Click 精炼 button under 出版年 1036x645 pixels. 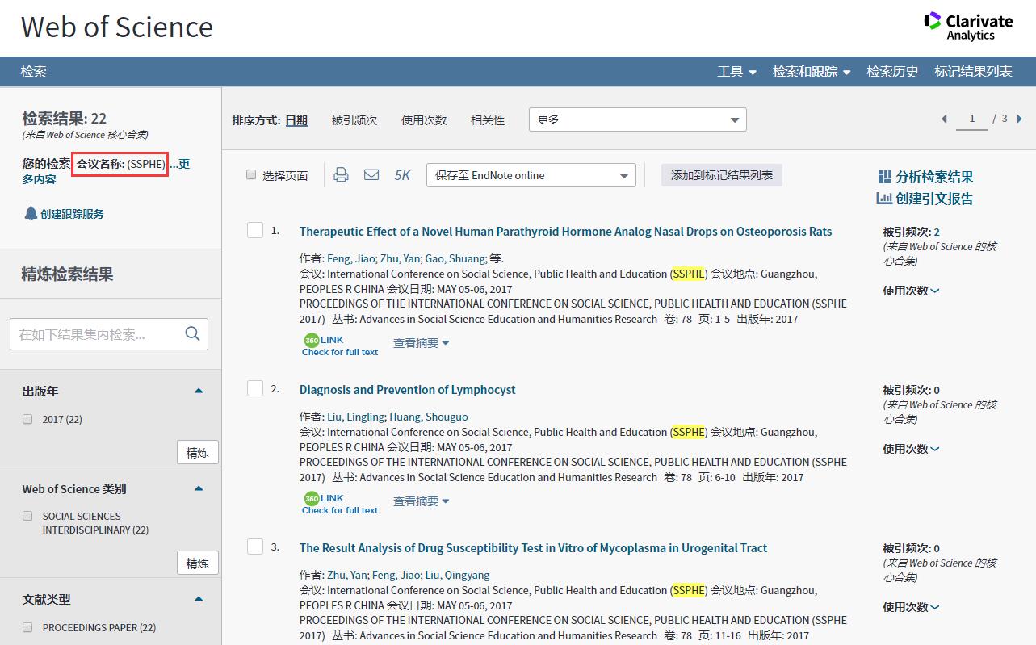[x=198, y=452]
